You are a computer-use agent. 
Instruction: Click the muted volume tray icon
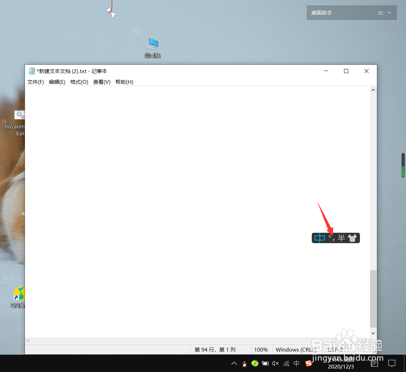click(275, 363)
